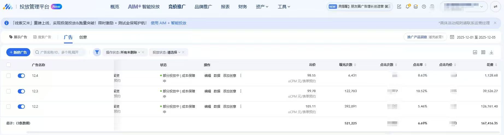Click the 使用 AIM + 智能投放 link
Image resolution: width=504 pixels, height=135 pixels.
tap(168, 23)
